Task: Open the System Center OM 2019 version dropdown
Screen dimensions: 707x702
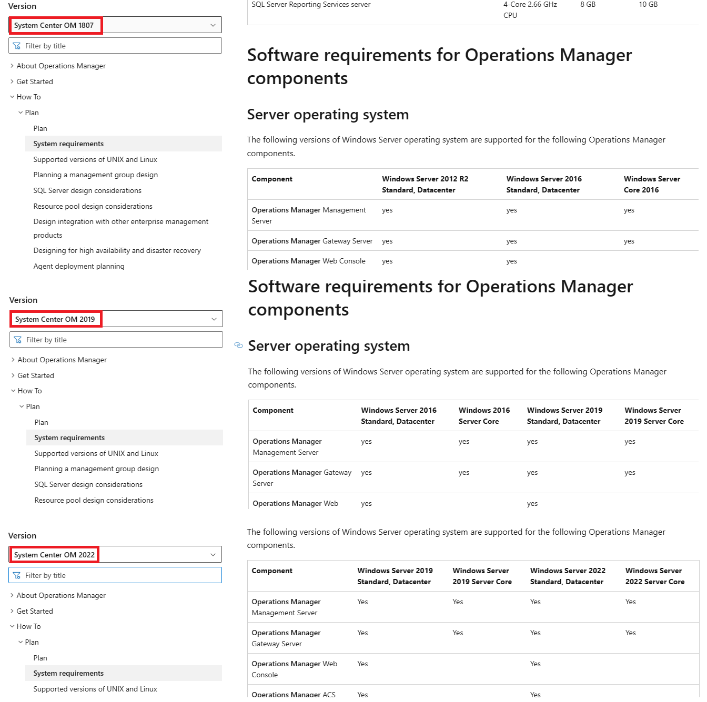Action: coord(116,319)
